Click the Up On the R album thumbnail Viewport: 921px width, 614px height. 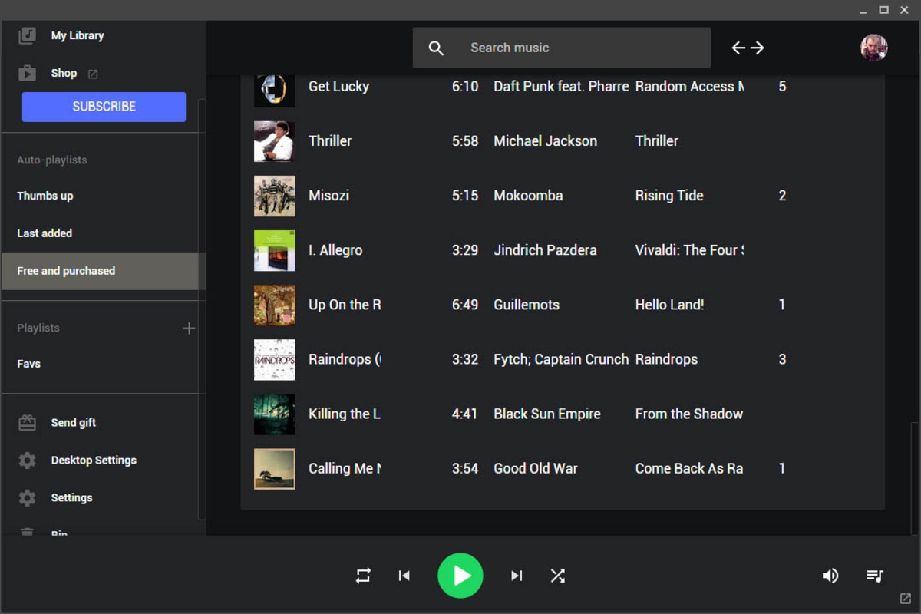(x=275, y=305)
